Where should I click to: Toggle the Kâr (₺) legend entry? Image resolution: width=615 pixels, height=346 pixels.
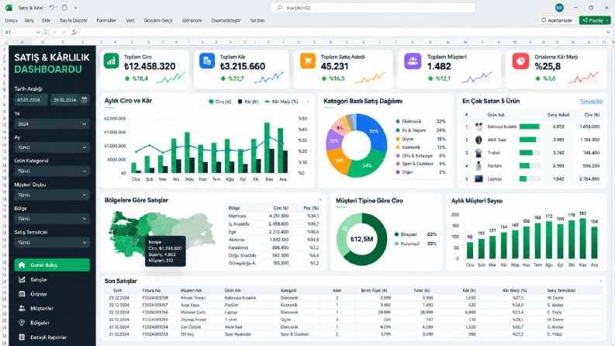248,102
